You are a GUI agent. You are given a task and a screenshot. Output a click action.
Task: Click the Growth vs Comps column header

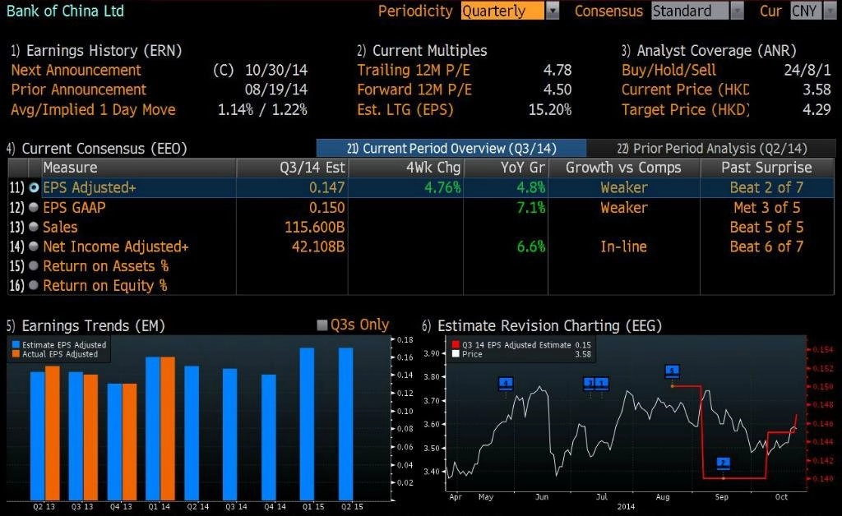tap(623, 168)
